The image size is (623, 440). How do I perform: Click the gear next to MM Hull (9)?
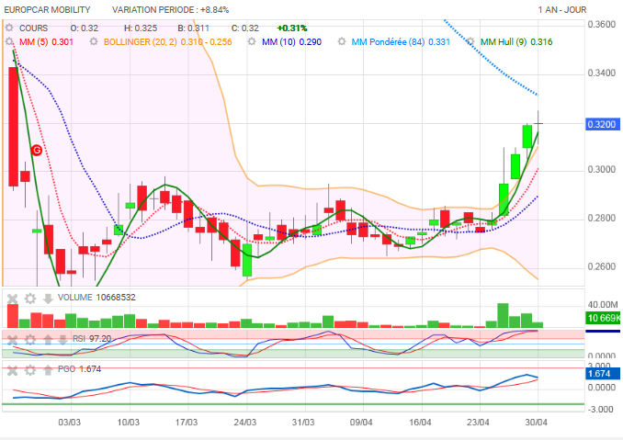(471, 41)
